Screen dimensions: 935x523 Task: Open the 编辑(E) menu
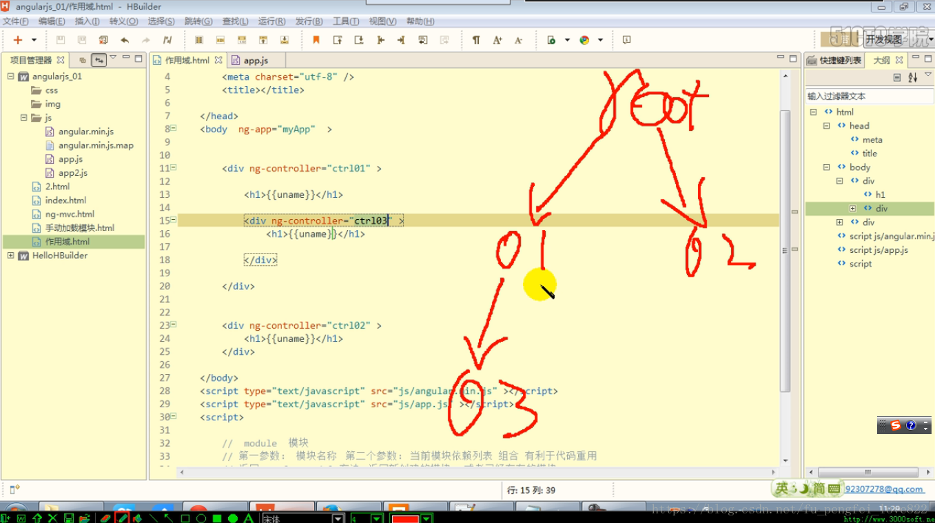tap(52, 21)
